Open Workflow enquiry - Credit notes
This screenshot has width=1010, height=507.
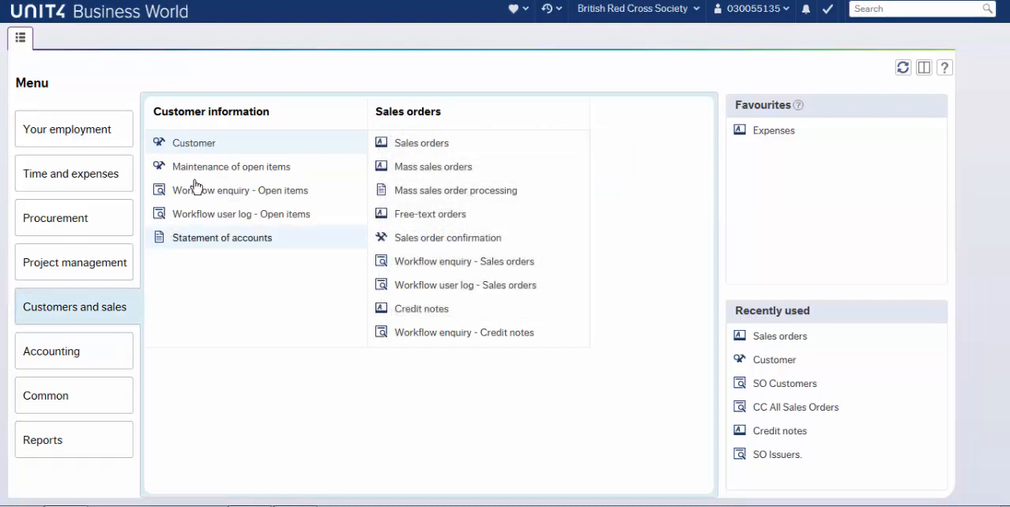click(x=464, y=332)
